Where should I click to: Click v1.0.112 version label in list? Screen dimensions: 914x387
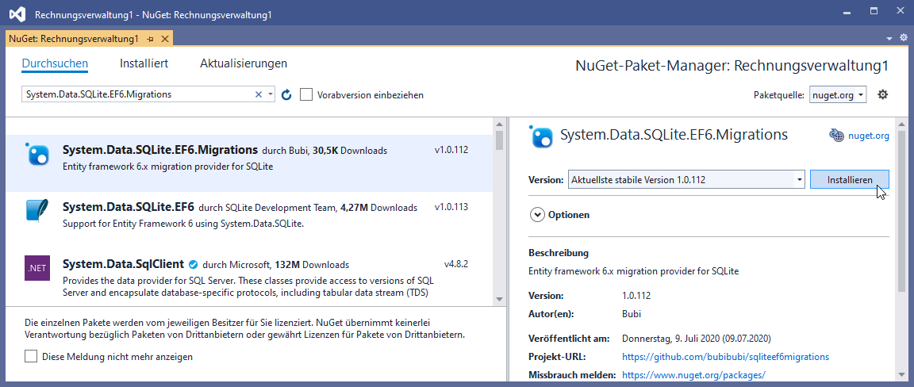point(451,150)
